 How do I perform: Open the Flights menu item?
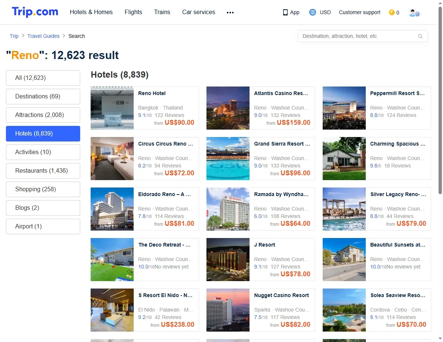click(133, 12)
